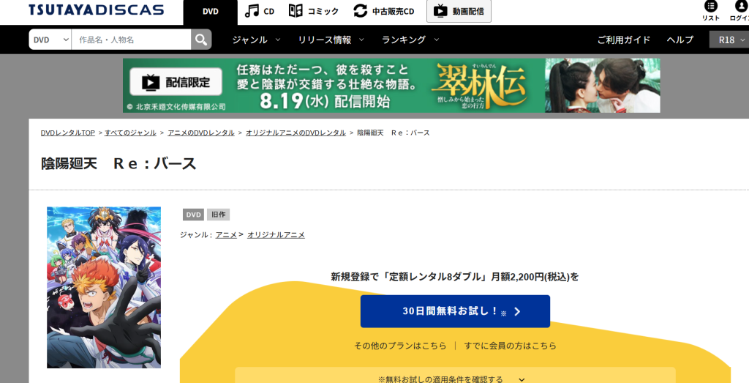Click the login person icon
Viewport: 749px width, 383px height.
coord(742,6)
